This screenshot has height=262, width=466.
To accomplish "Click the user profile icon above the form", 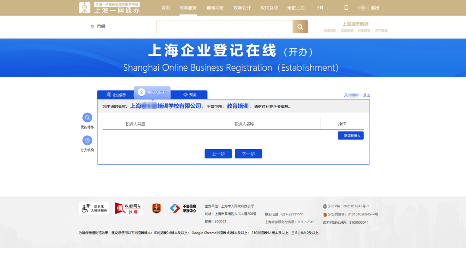I will (345, 95).
